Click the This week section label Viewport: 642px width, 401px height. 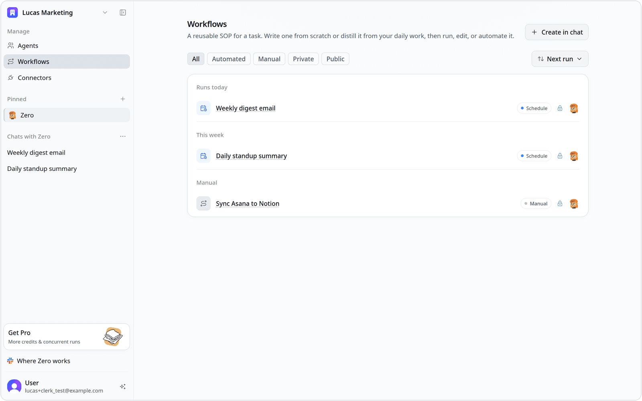[x=210, y=135]
